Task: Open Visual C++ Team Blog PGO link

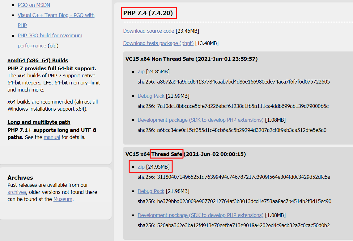Action: coord(56,15)
